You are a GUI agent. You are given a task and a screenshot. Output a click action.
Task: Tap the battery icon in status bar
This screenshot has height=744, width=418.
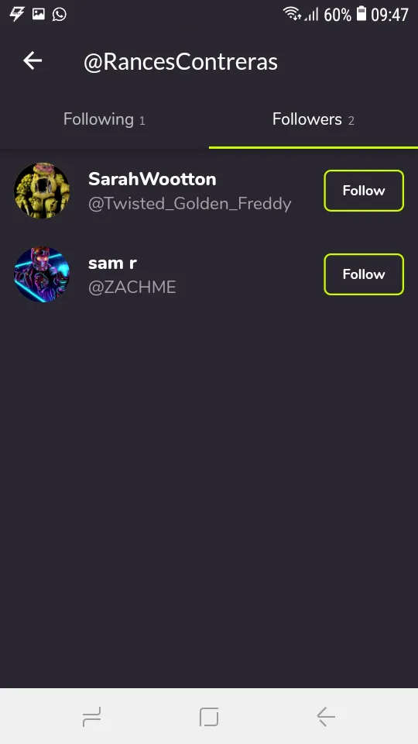[361, 14]
